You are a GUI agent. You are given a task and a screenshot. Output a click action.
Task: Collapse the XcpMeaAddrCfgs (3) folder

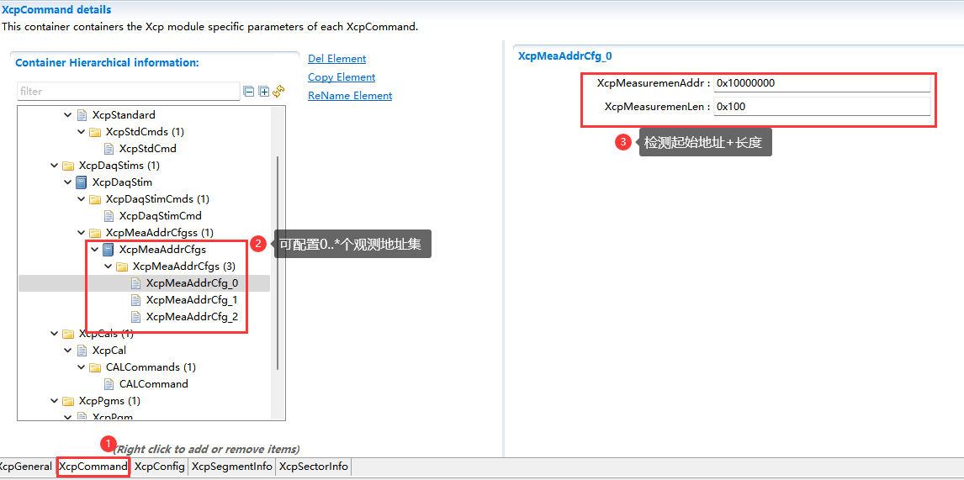tap(108, 266)
